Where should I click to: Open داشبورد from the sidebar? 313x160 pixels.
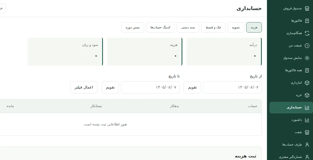pyautogui.click(x=291, y=120)
